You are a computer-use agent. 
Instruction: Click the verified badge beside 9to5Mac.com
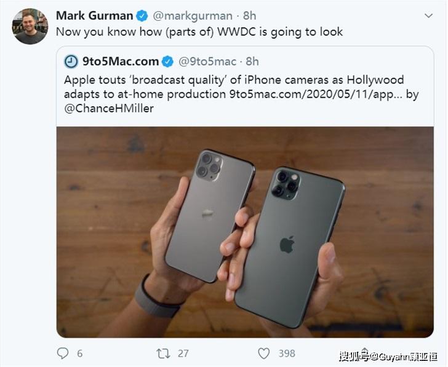[x=167, y=61]
